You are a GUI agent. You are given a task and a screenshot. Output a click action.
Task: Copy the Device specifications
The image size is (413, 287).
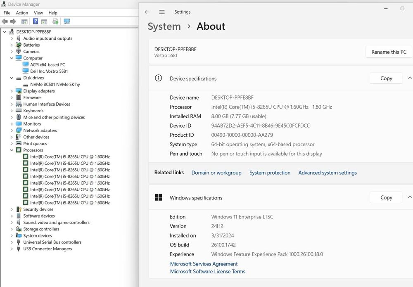(386, 78)
